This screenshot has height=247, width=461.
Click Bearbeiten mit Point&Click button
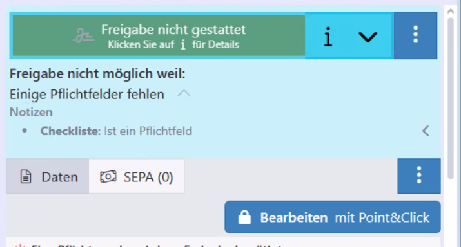333,217
